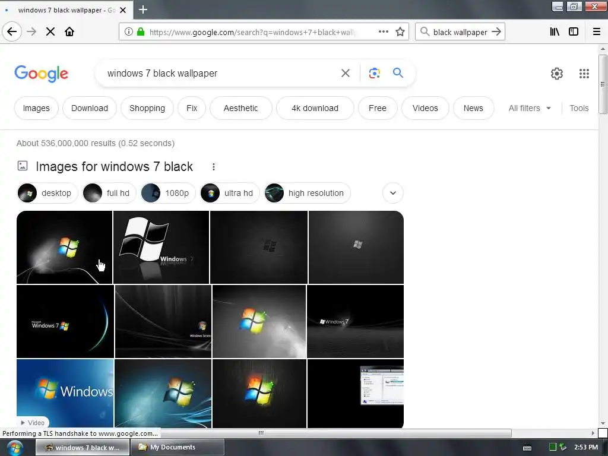
Task: Open Google quick settings gear
Action: [557, 73]
